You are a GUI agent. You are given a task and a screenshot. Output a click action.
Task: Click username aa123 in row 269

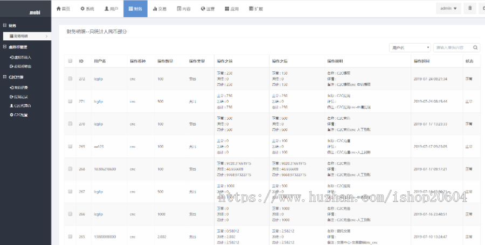pyautogui.click(x=99, y=147)
